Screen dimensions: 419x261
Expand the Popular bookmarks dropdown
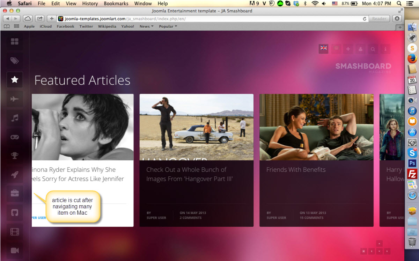point(168,26)
